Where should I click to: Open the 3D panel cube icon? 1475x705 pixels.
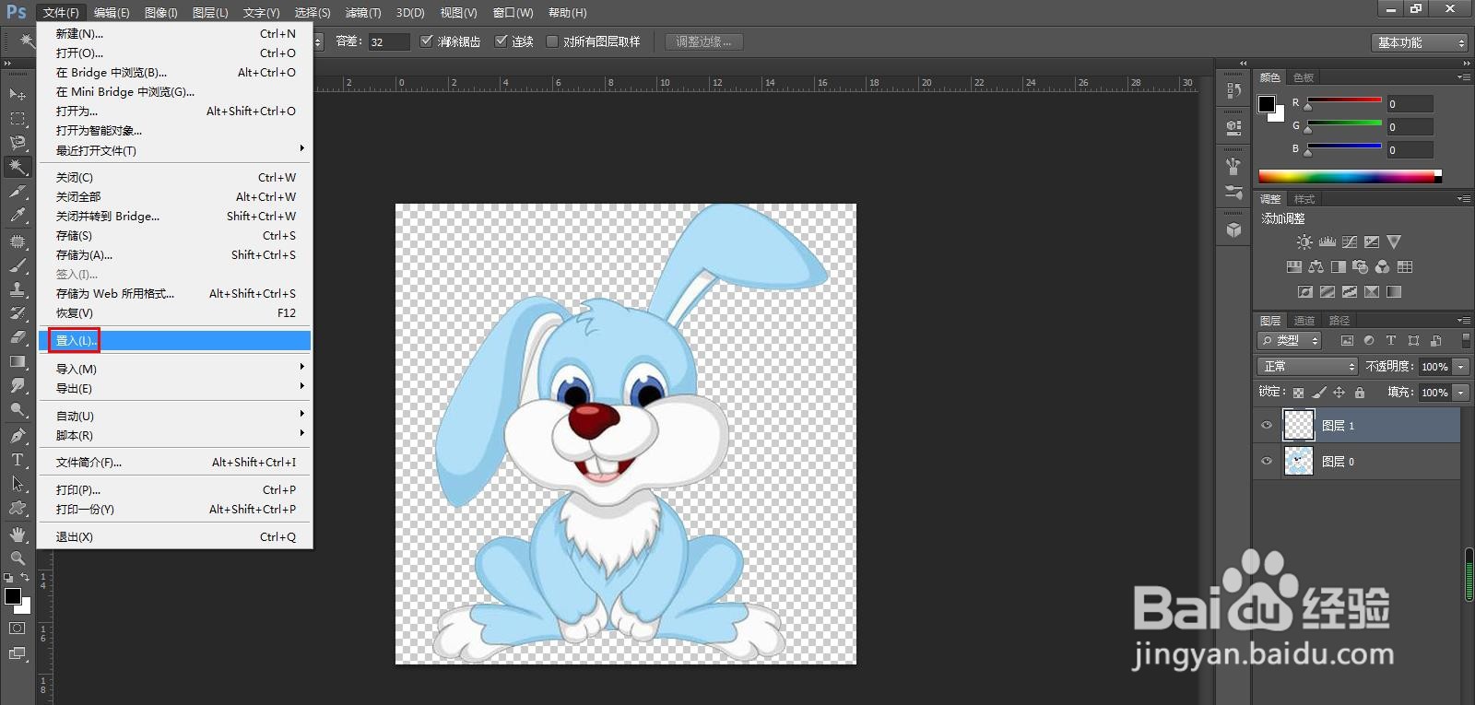coord(1233,230)
